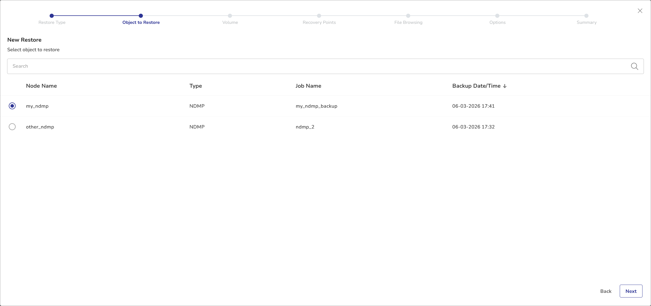The height and width of the screenshot is (306, 651).
Task: Select the ndmp_2 job row
Action: click(x=305, y=127)
